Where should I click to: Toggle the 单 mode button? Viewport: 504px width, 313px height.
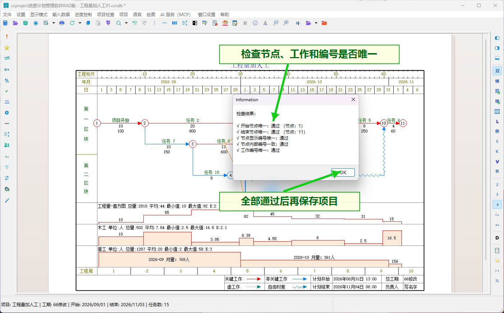tap(497, 131)
